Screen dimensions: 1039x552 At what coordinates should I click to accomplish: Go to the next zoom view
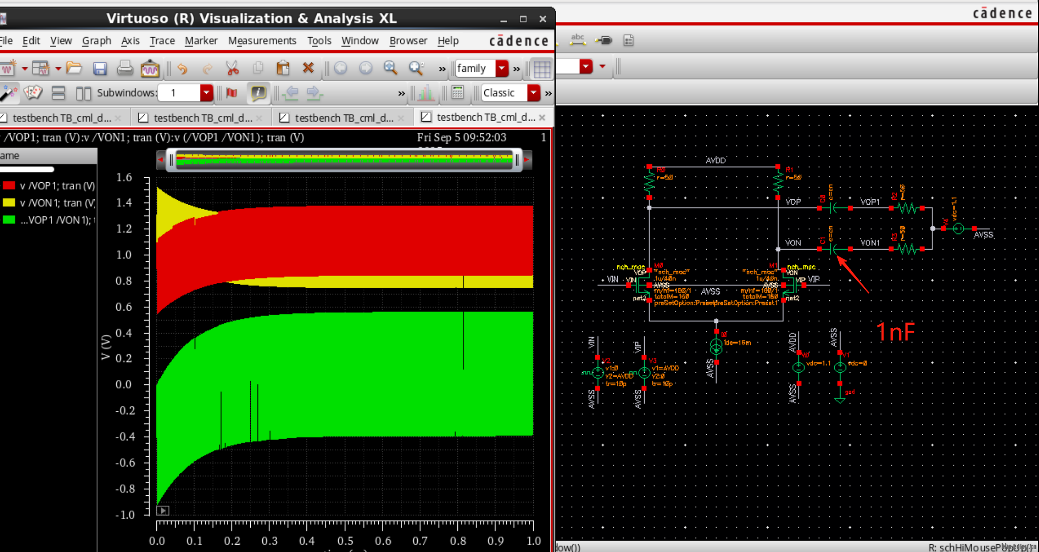pyautogui.click(x=366, y=68)
